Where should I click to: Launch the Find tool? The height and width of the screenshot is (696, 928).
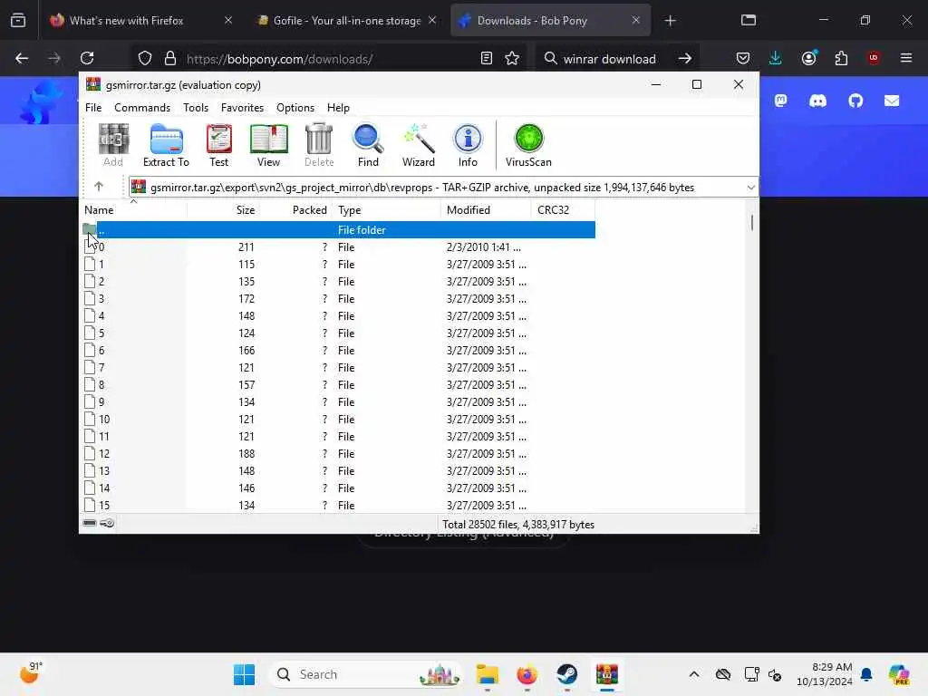368,146
